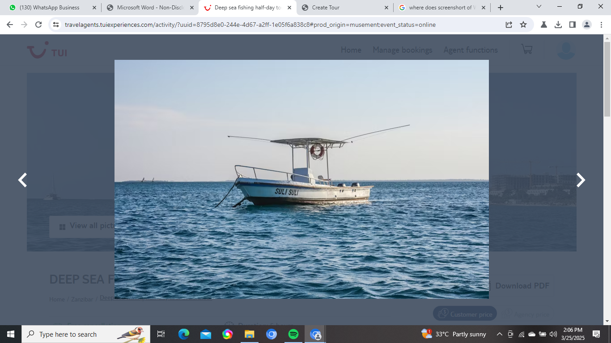611x343 pixels.
Task: Bookmark this page with star icon
Action: click(523, 25)
